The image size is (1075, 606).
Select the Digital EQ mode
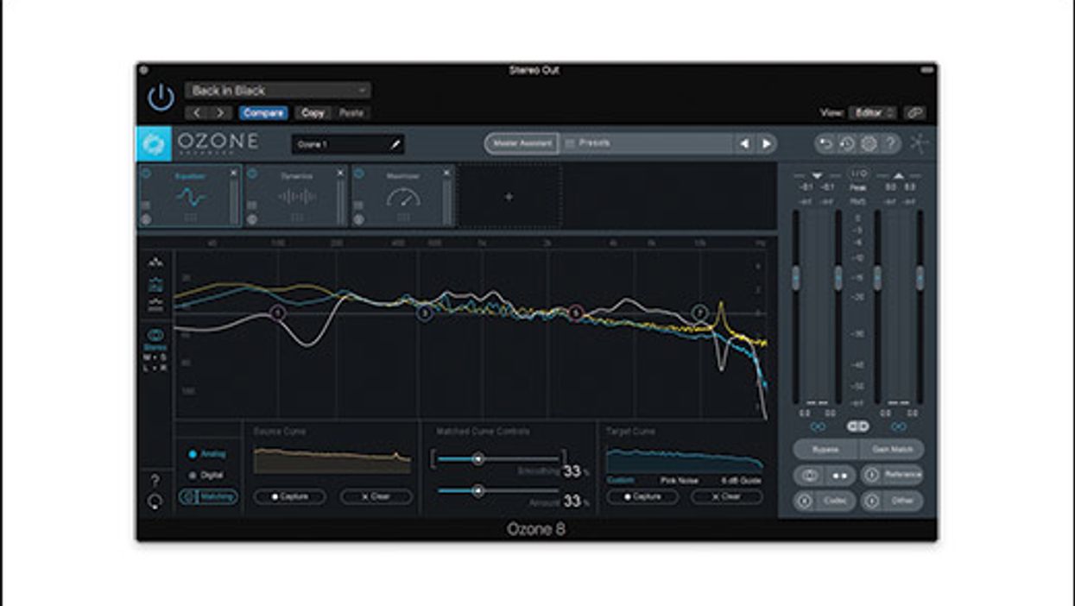(207, 475)
